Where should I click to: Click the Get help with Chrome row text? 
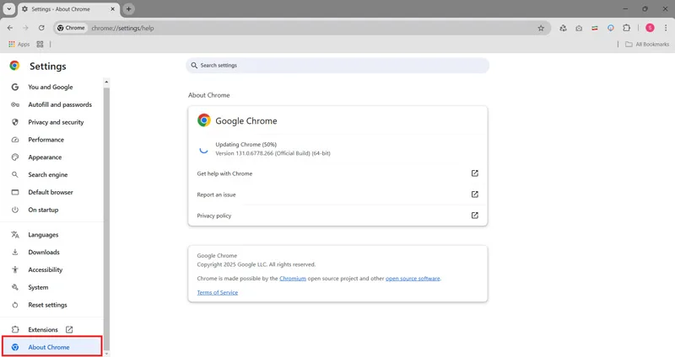(x=224, y=173)
